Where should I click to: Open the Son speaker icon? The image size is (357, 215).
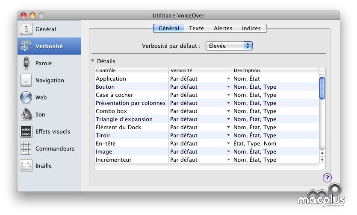click(27, 114)
